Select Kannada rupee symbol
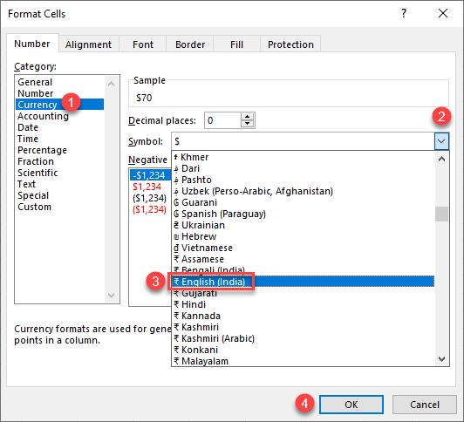The width and height of the screenshot is (464, 422). click(304, 316)
